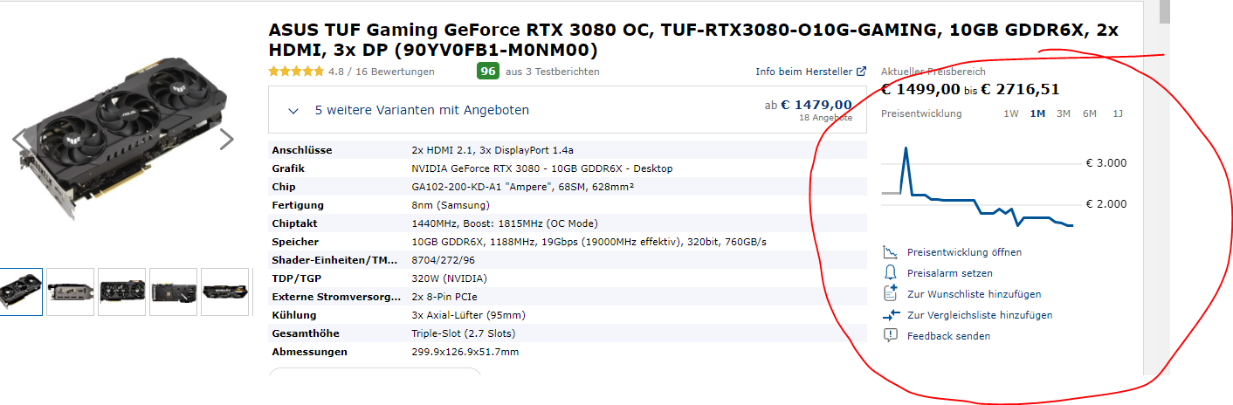1233x405 pixels.
Task: Click the five-star rating icons
Action: click(x=296, y=72)
